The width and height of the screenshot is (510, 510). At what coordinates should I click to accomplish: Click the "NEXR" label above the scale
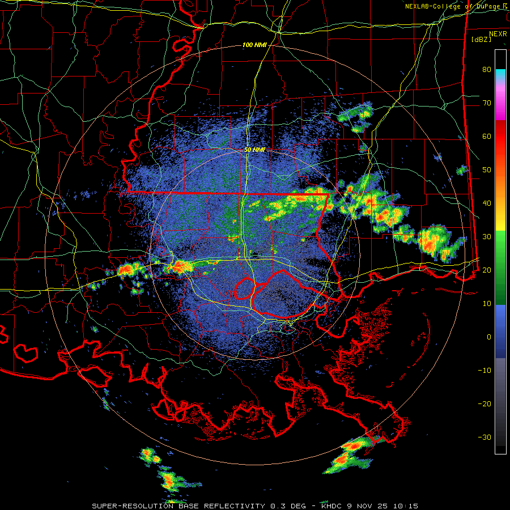(x=498, y=34)
